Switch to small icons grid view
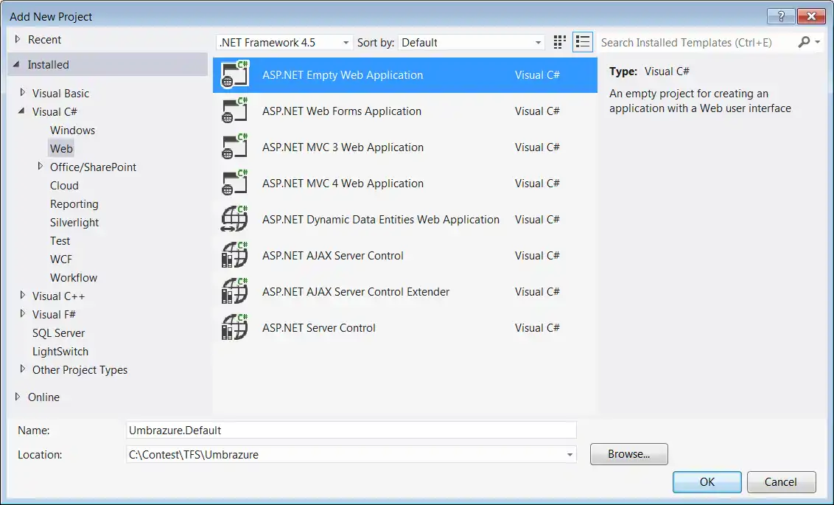Viewport: 834px width, 505px height. pyautogui.click(x=559, y=42)
